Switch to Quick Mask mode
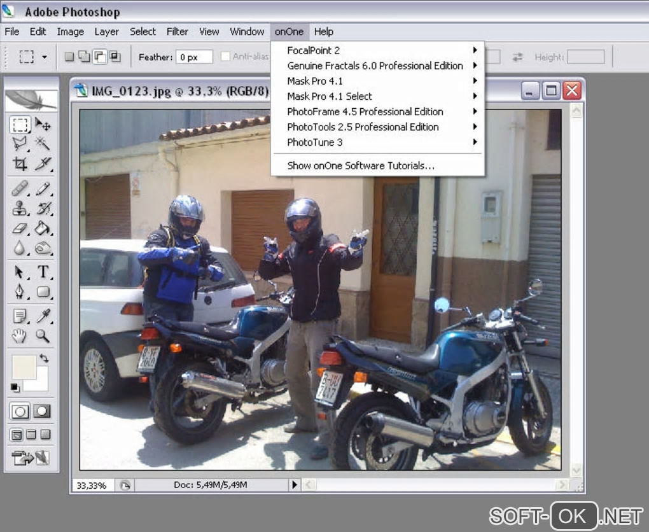The width and height of the screenshot is (649, 532). pos(42,411)
